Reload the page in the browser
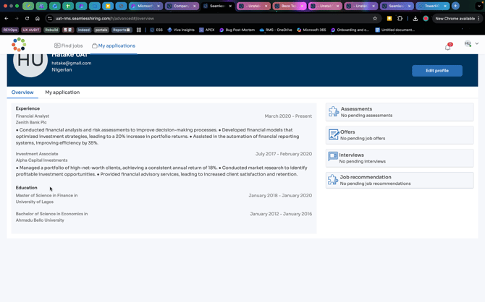This screenshot has width=485, height=302. 27,19
